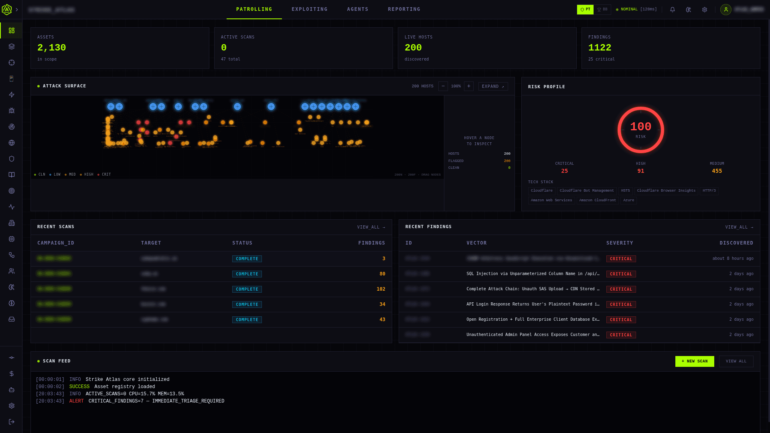
Task: Open the Complete Attack Chain finding
Action: tap(580, 289)
